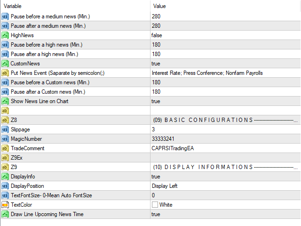Screen dimensions: 301x226
Task: Click the integer icon beside Slippage
Action: pyautogui.click(x=5, y=129)
